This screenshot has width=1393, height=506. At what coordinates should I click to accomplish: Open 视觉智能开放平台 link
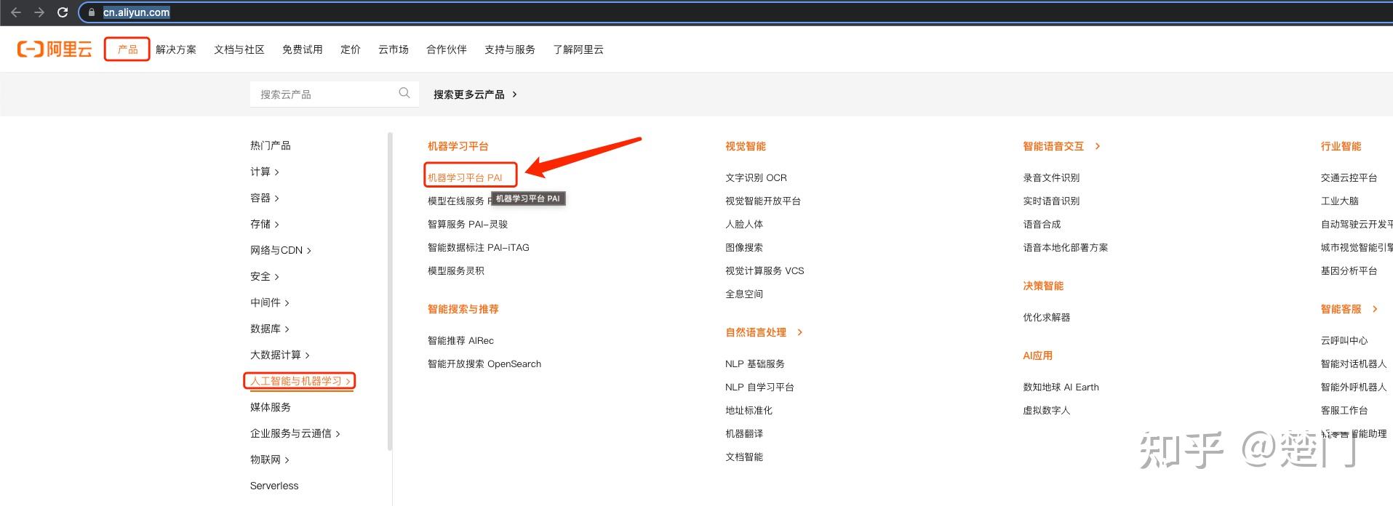point(763,201)
